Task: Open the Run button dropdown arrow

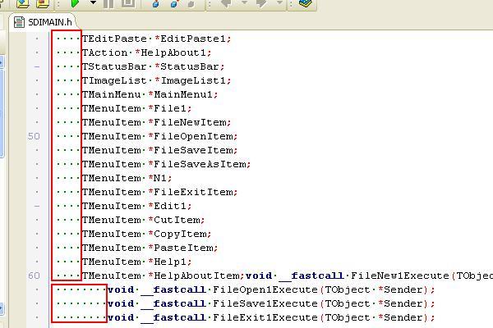Action: [x=92, y=3]
